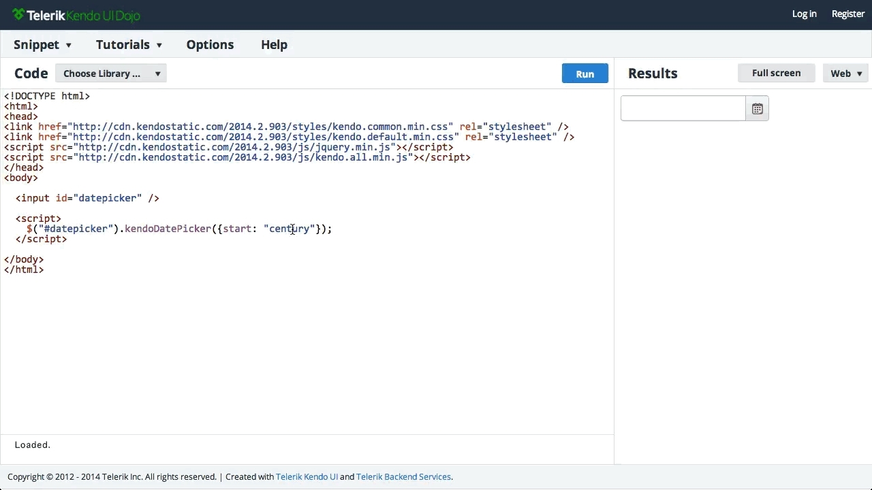Click the closing </html> tag line

click(24, 269)
